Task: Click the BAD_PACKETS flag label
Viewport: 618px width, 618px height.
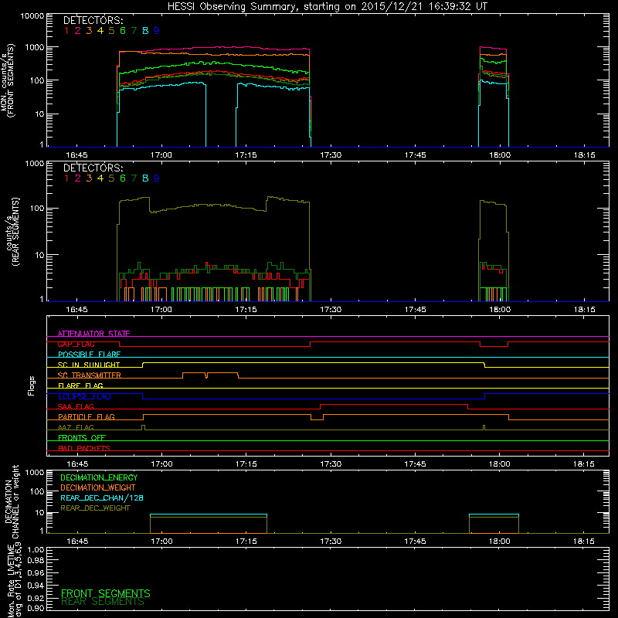Action: point(84,448)
